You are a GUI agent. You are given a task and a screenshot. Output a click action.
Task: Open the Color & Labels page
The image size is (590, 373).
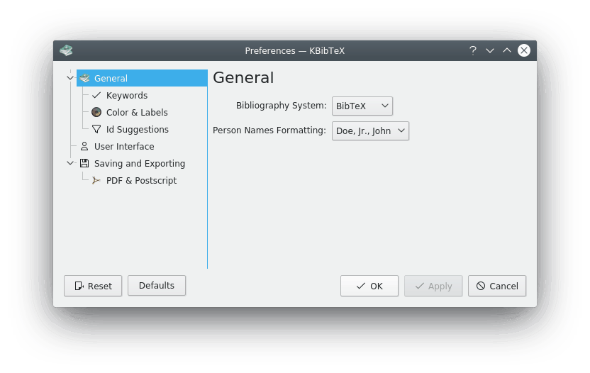[x=137, y=112]
